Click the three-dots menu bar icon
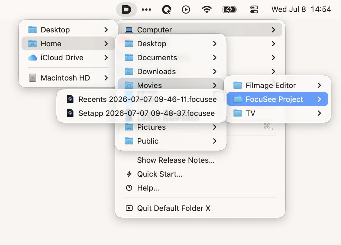 [x=146, y=10]
